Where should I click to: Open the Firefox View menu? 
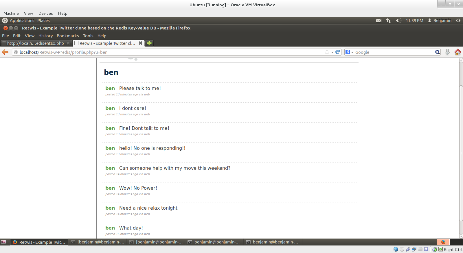(30, 36)
